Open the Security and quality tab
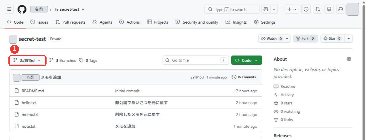Screen dimensions: 366x140 [x=197, y=22]
